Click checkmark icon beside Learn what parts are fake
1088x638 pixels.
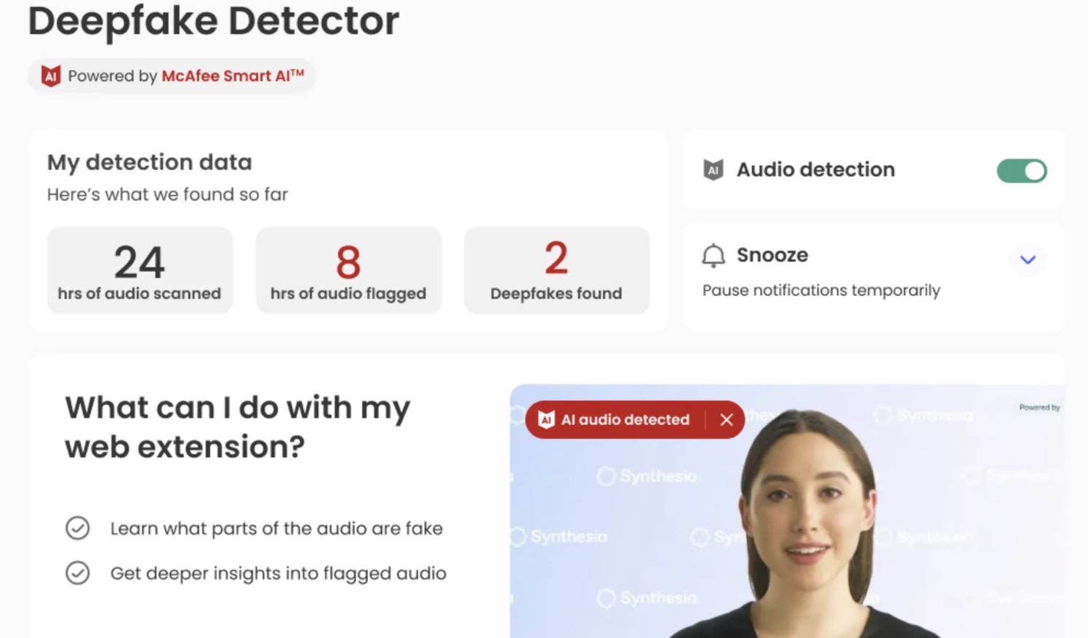(x=78, y=528)
